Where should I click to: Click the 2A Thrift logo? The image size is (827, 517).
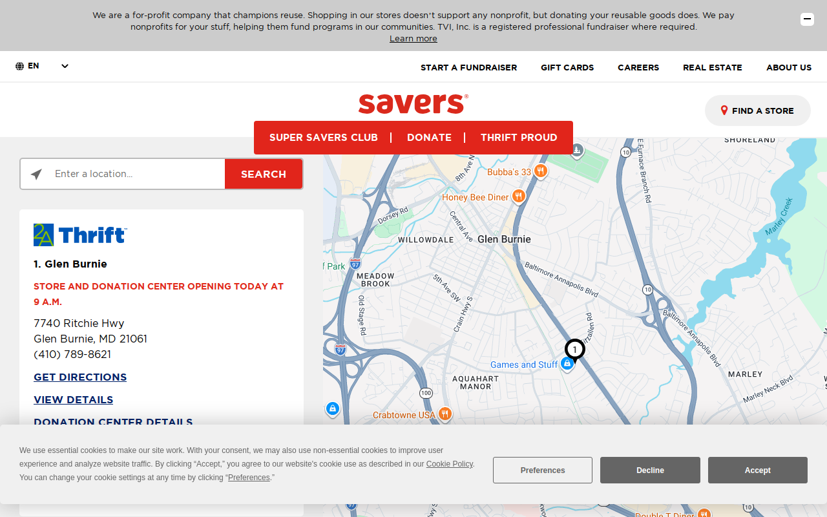tap(80, 235)
